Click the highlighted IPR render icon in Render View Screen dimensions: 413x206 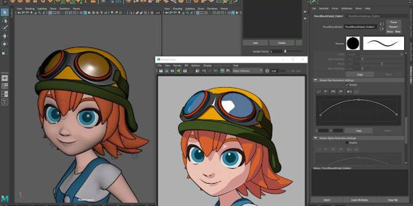tap(178, 71)
